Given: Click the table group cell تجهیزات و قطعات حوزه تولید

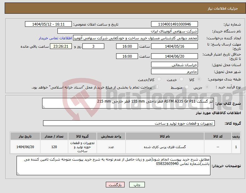Looking at the screenshot, I should (x=82, y=147).
